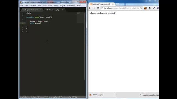Close the vid9-ej1-include.php tab
This screenshot has height=99, width=177.
click(40, 10)
